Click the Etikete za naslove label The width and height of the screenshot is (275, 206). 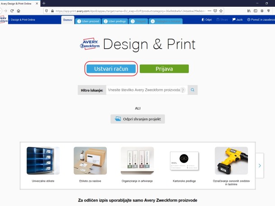tap(90, 181)
